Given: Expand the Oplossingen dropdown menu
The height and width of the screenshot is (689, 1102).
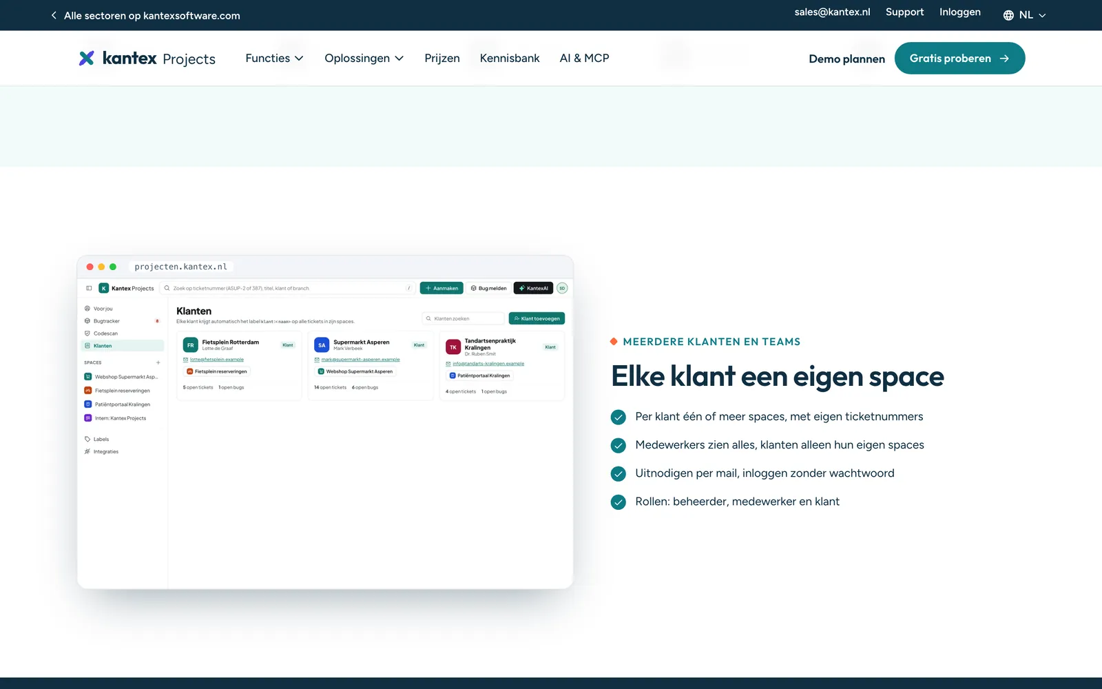Looking at the screenshot, I should pos(364,59).
